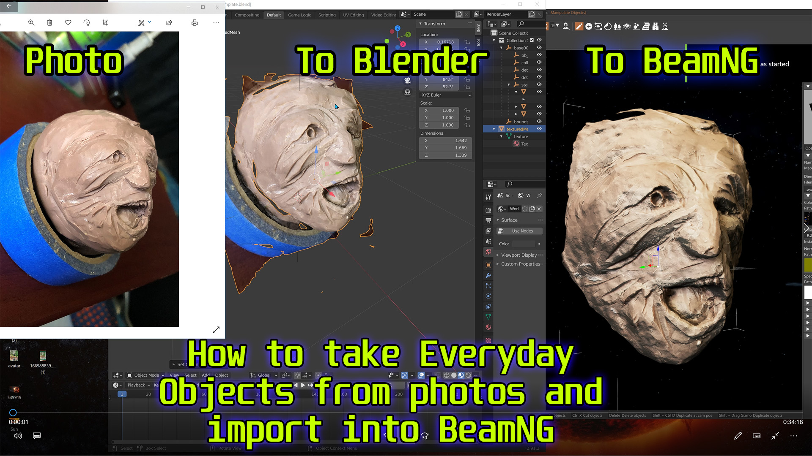Share the photo from Photos toolbar
This screenshot has height=456, width=812.
[169, 22]
